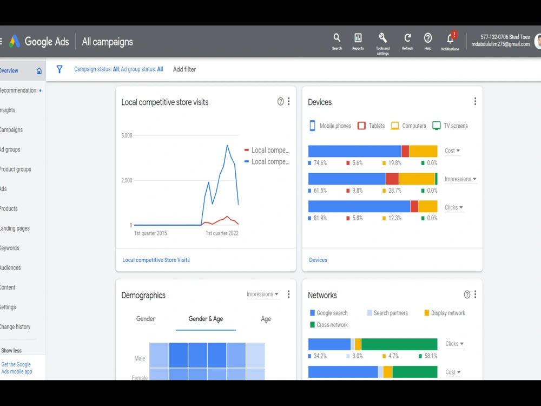541x406 pixels.
Task: Open the Search tool in header
Action: [337, 42]
